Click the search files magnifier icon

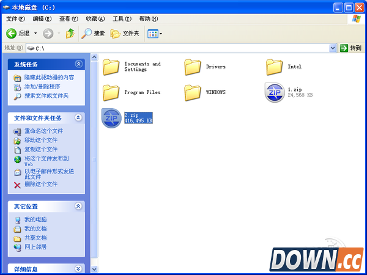[x=17, y=97]
